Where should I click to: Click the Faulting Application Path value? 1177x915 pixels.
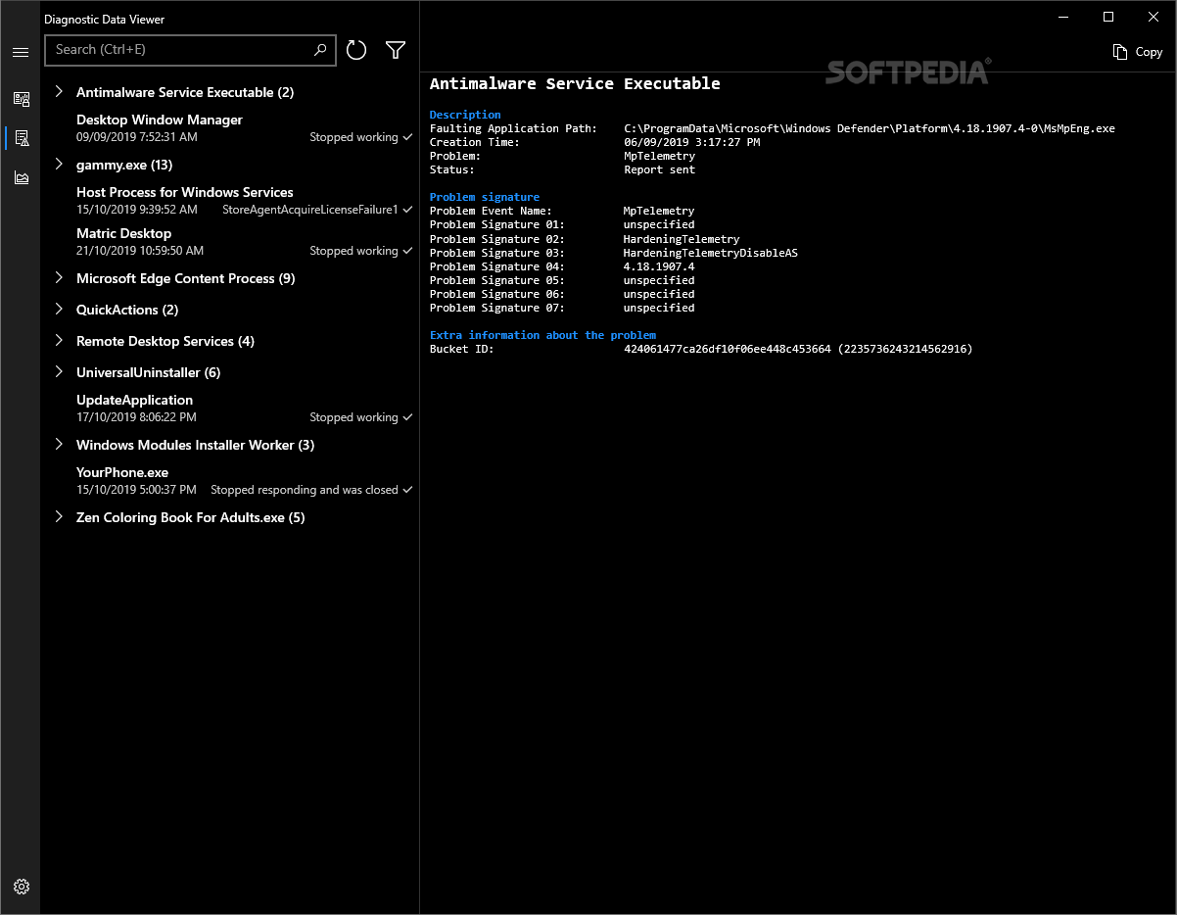[x=870, y=128]
